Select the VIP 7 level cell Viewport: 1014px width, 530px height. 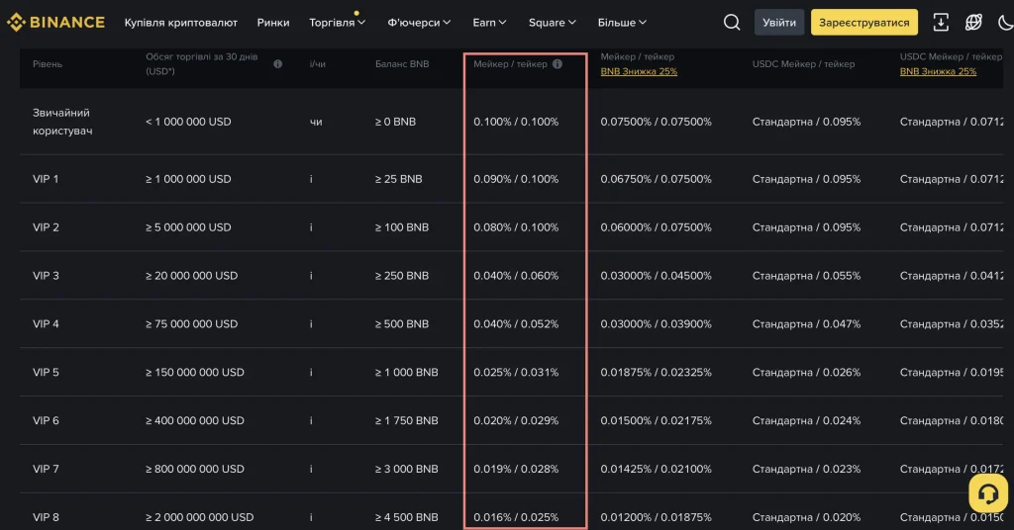point(46,469)
